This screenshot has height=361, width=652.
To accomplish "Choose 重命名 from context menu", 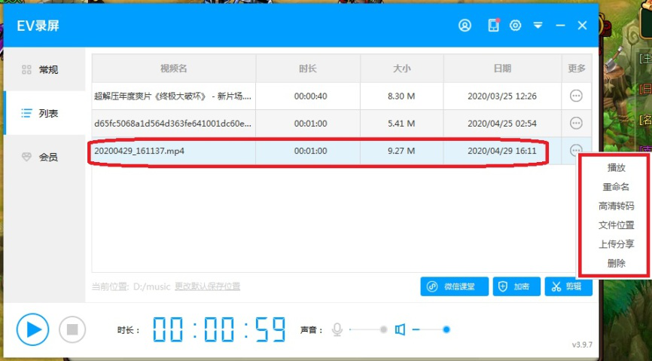I will (617, 187).
